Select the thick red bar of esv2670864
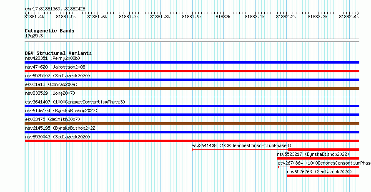 [x=324, y=167]
